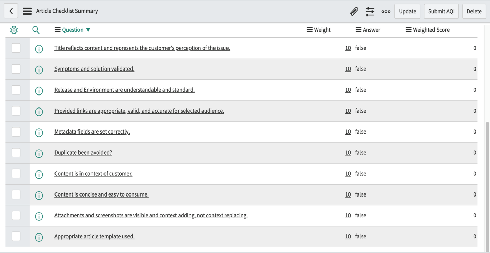Image resolution: width=490 pixels, height=253 pixels.
Task: Click the list personalize gear icon
Action: [x=14, y=30]
